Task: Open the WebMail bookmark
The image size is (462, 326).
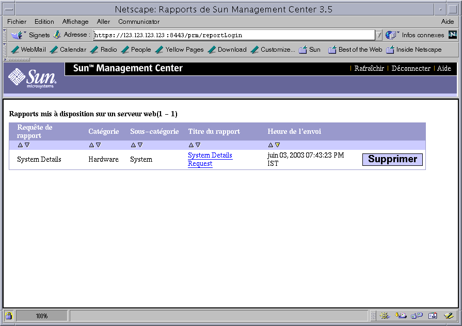Action: pos(28,50)
